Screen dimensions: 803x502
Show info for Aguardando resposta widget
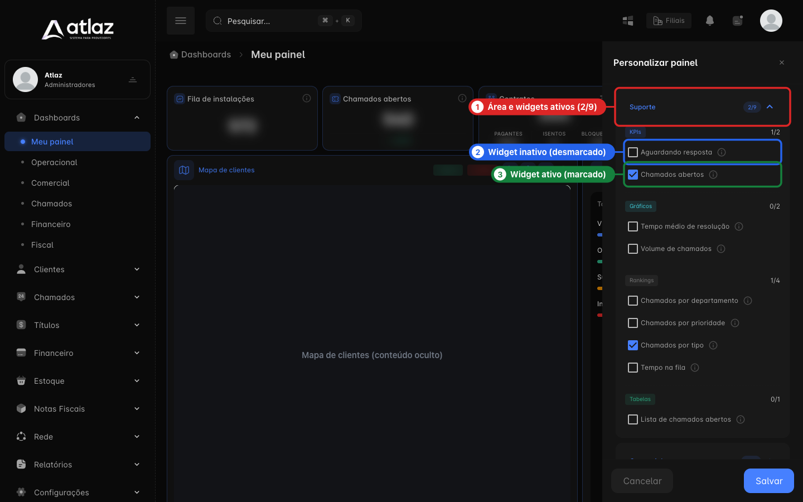pos(722,152)
